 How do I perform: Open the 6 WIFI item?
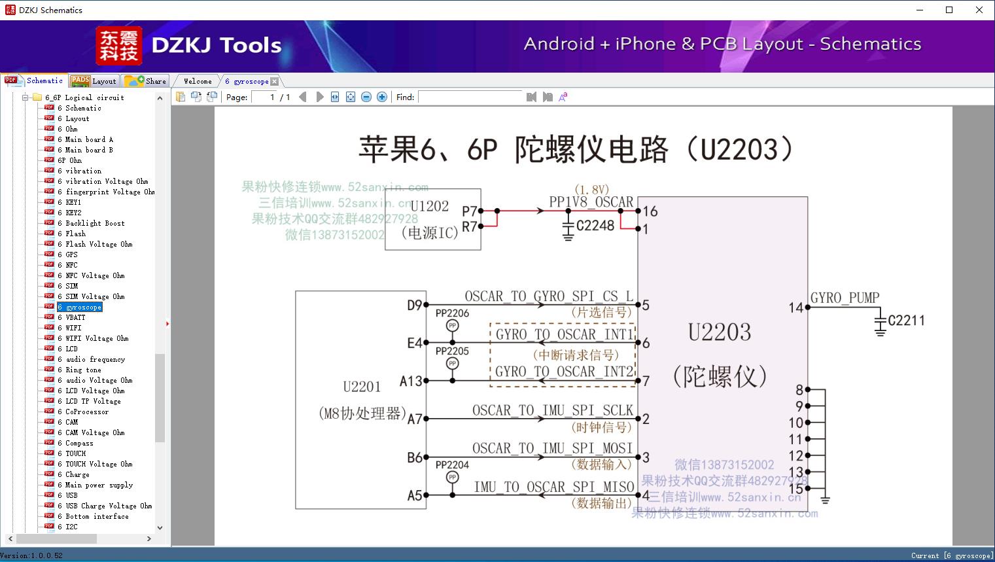[x=69, y=328]
